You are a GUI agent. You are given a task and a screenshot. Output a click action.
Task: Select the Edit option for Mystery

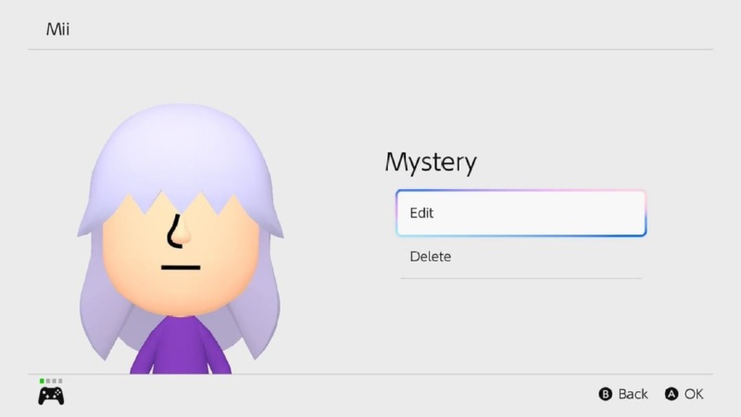[521, 213]
